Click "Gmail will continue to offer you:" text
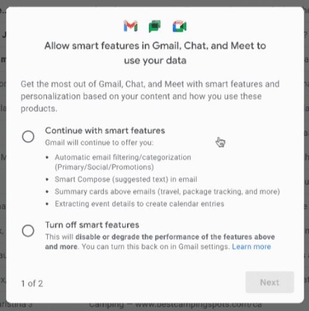The width and height of the screenshot is (309, 311). [99, 143]
